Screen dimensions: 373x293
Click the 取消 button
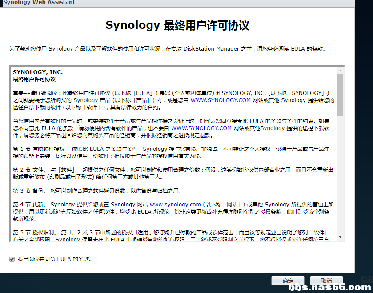(x=326, y=281)
